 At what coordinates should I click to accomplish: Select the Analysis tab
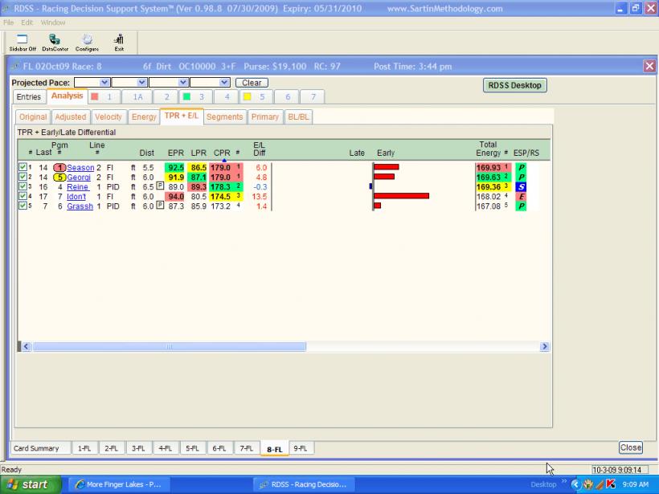click(67, 96)
